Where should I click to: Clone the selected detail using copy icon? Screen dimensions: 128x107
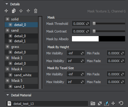point(14,11)
